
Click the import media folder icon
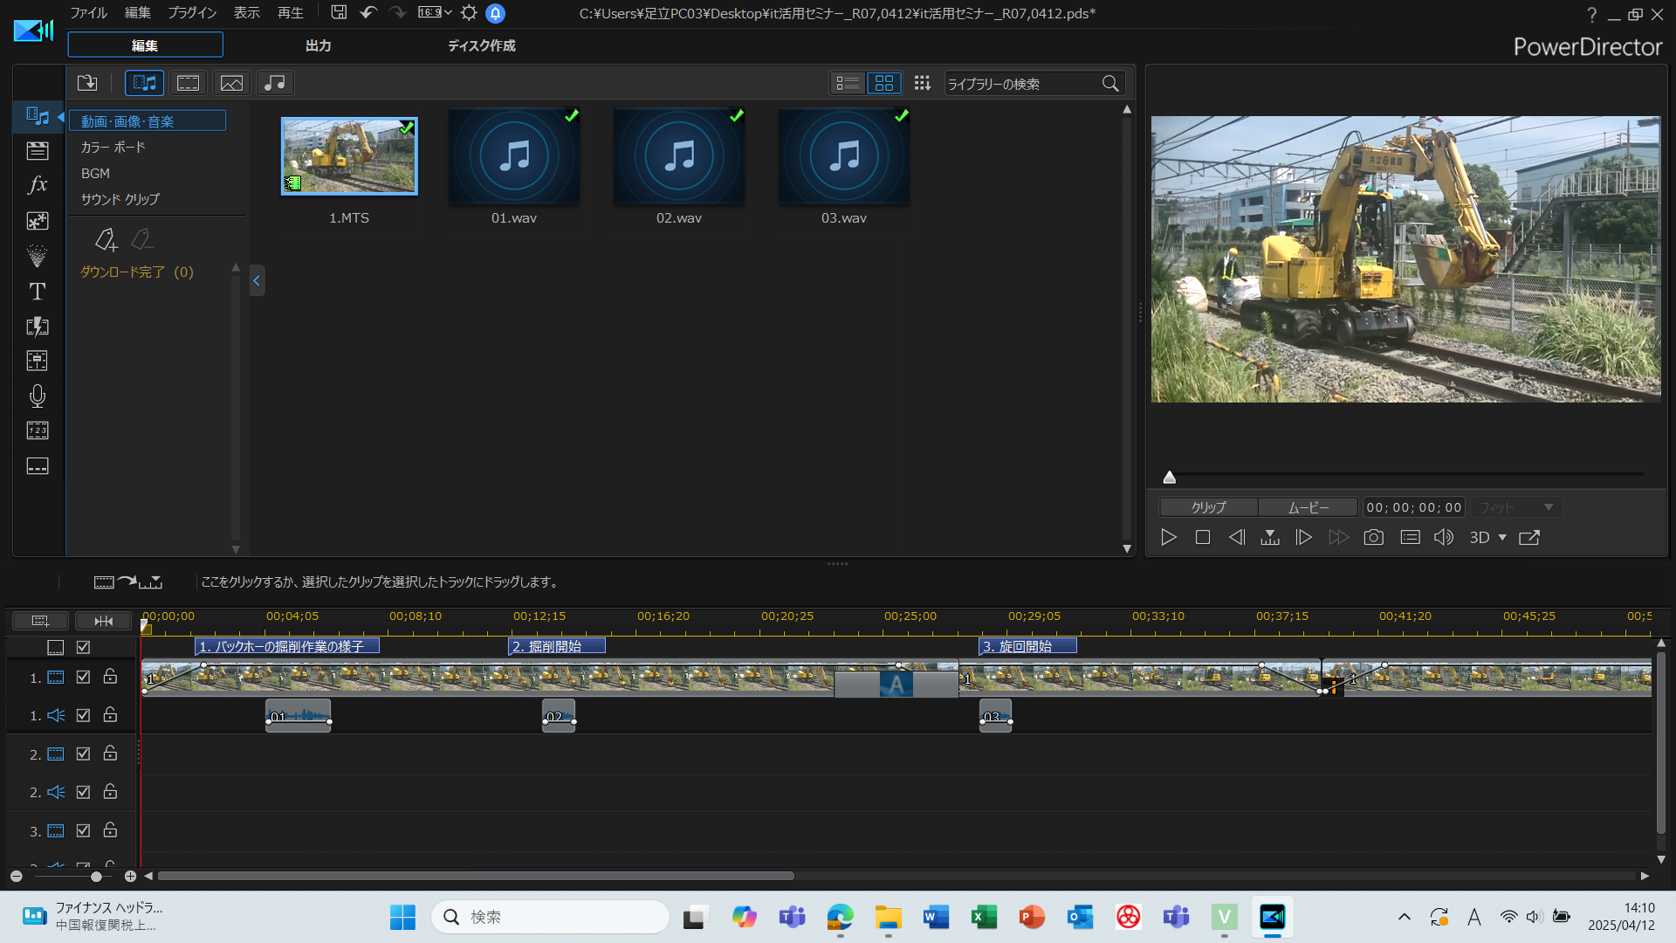[x=87, y=83]
